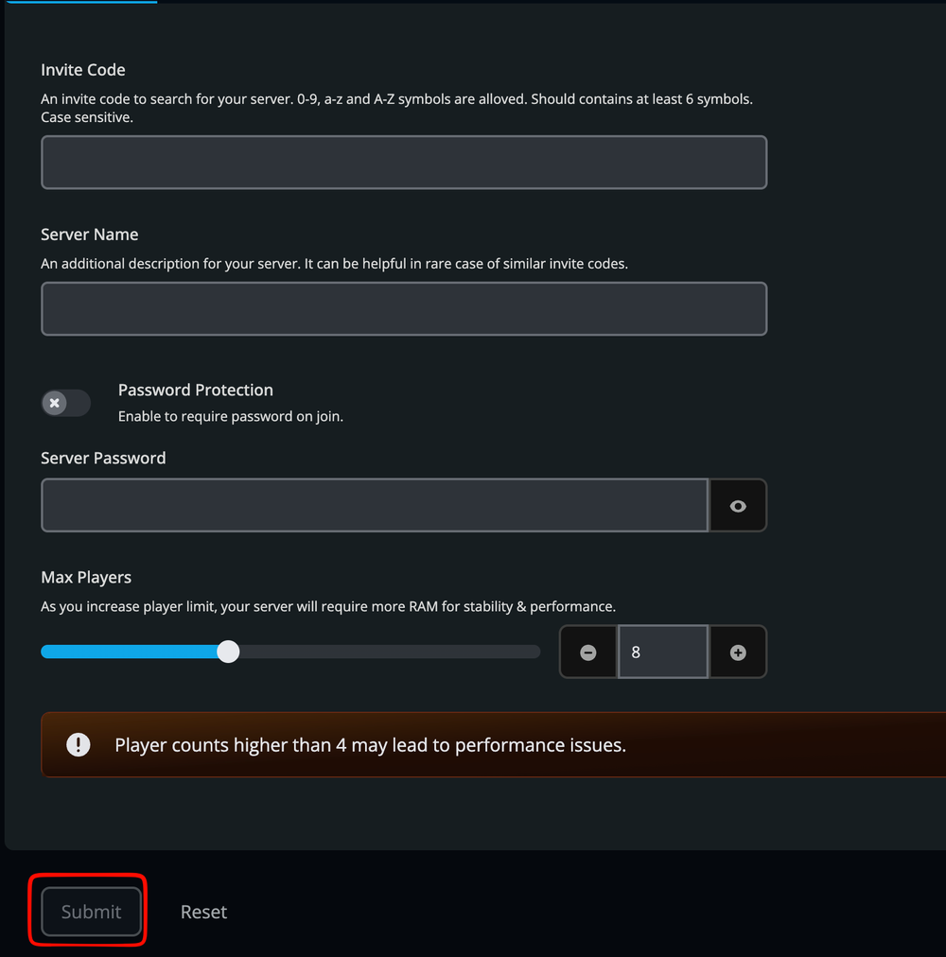Switch Password Protection to the on state

[x=65, y=403]
